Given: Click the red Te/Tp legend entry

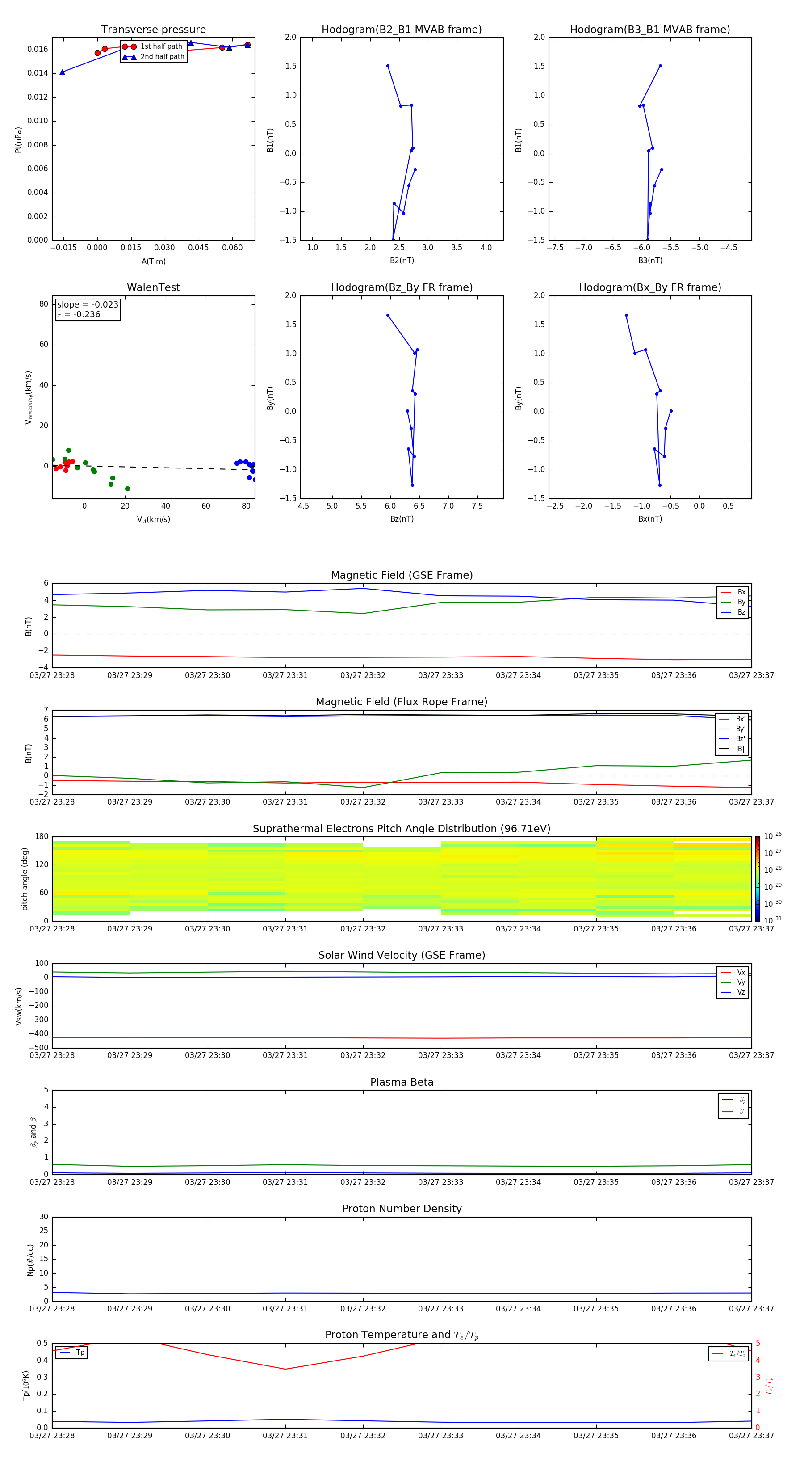Looking at the screenshot, I should click(x=729, y=1353).
